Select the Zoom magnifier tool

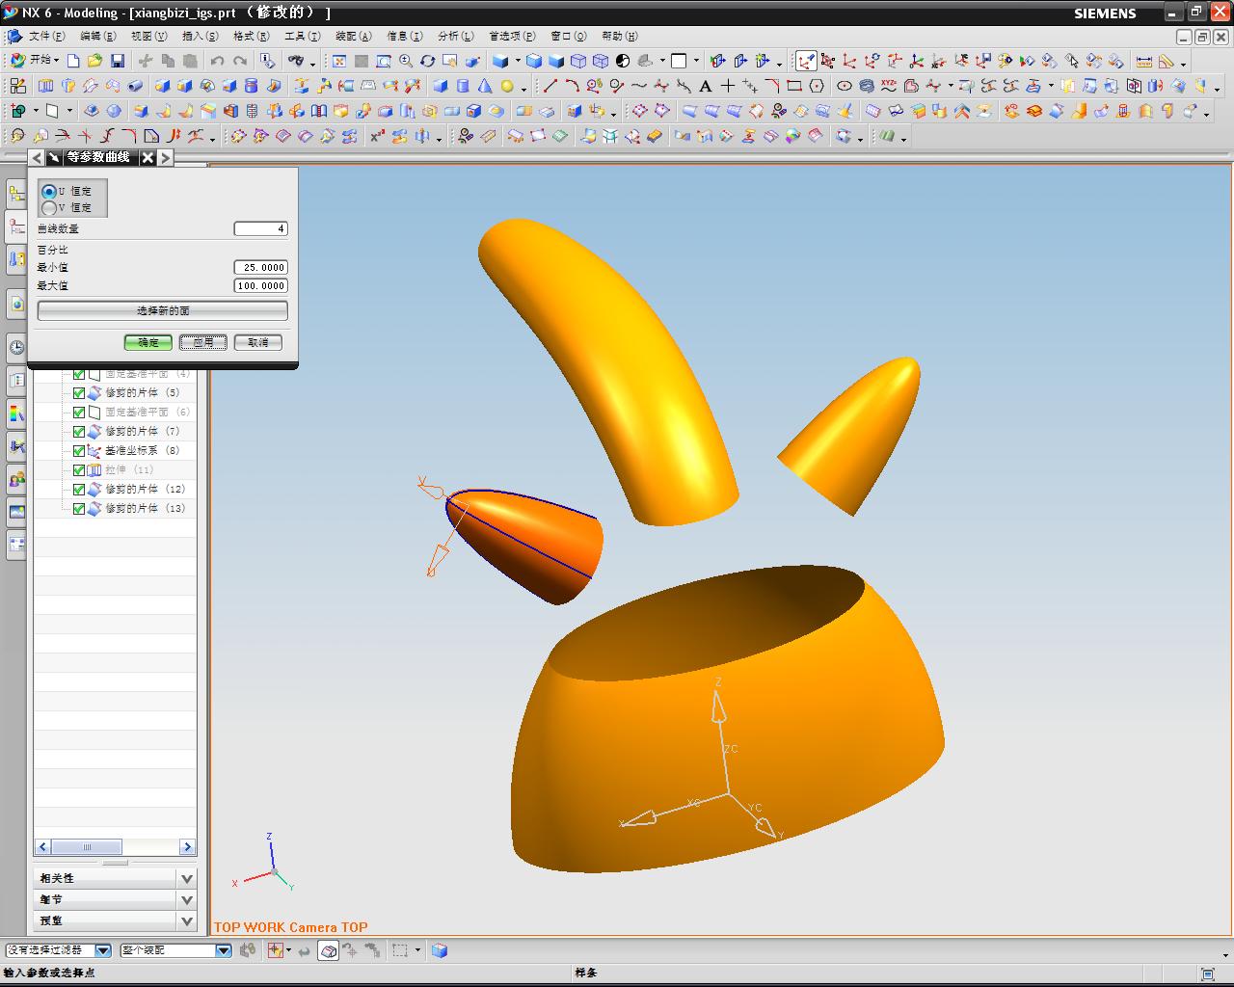point(406,61)
